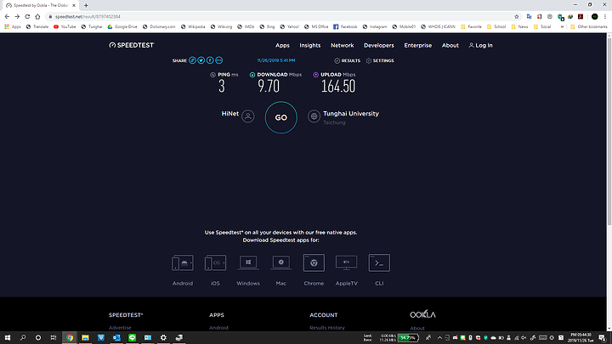The image size is (612, 344).
Task: Open Task View on the taskbar
Action: (x=54, y=338)
